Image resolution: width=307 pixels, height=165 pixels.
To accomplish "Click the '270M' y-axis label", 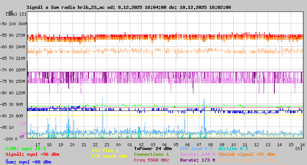I will click(x=21, y=35).
